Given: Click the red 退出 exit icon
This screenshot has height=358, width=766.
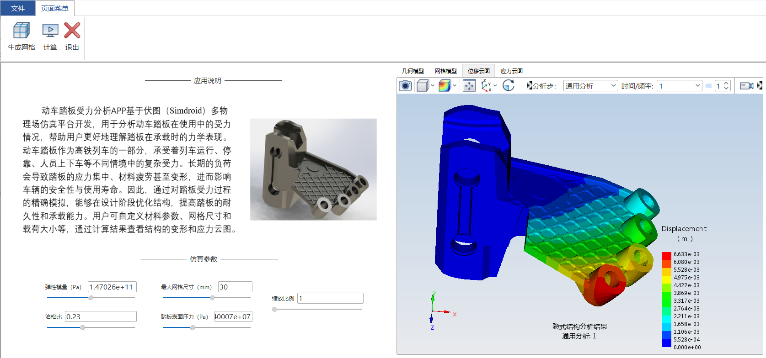Looking at the screenshot, I should coord(72,31).
